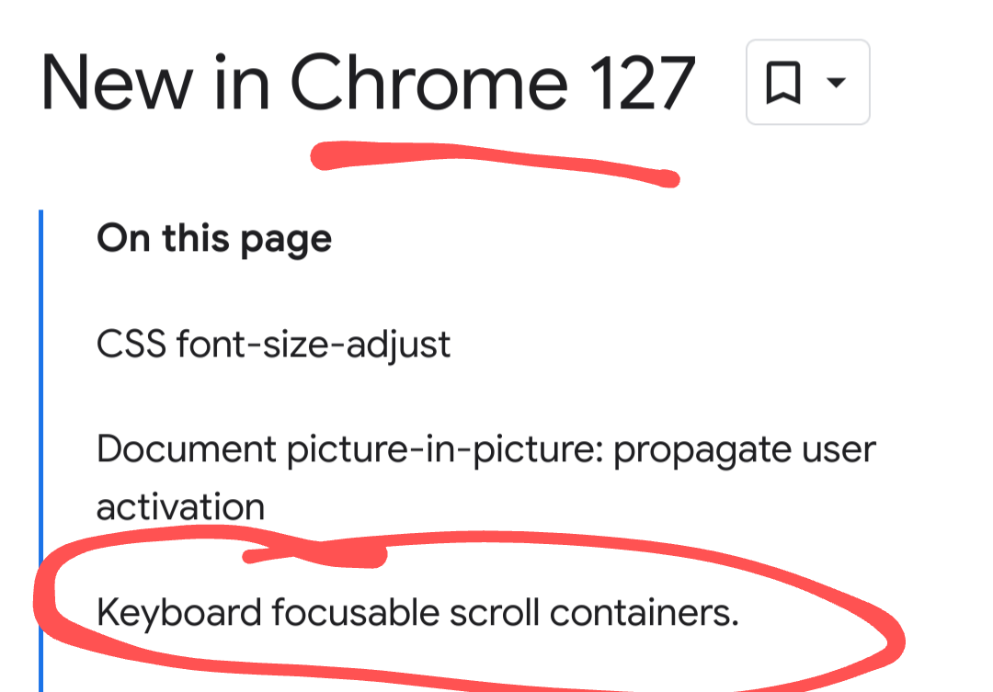Jump to Keyboard focusable scroll containers section
Screen dimensions: 993x692
point(417,612)
